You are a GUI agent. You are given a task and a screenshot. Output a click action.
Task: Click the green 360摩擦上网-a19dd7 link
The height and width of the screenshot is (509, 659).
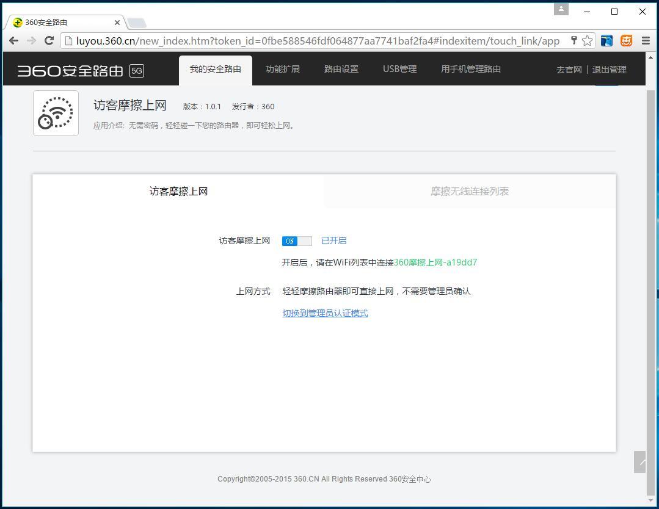pos(435,262)
